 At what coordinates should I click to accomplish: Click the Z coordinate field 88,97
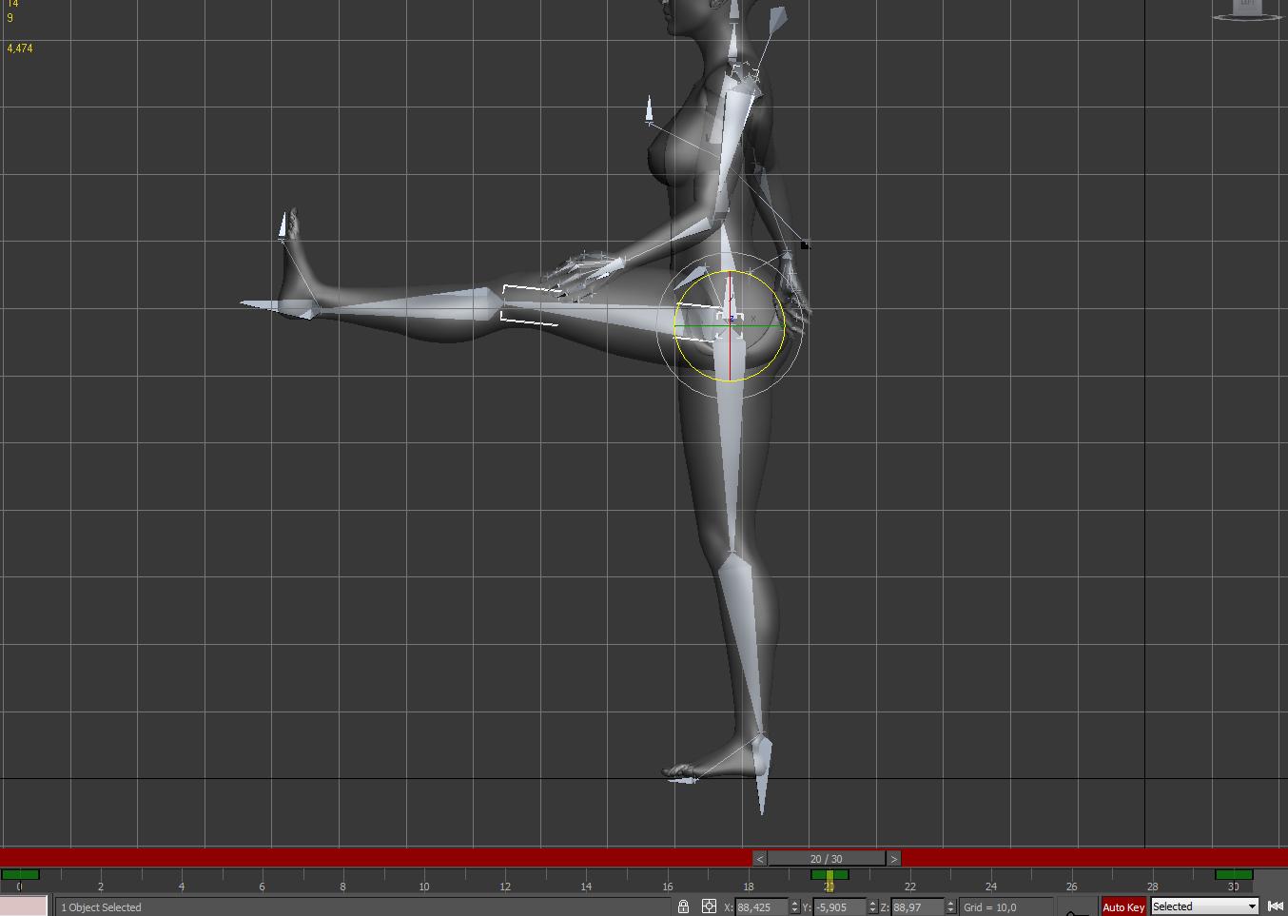(x=917, y=906)
